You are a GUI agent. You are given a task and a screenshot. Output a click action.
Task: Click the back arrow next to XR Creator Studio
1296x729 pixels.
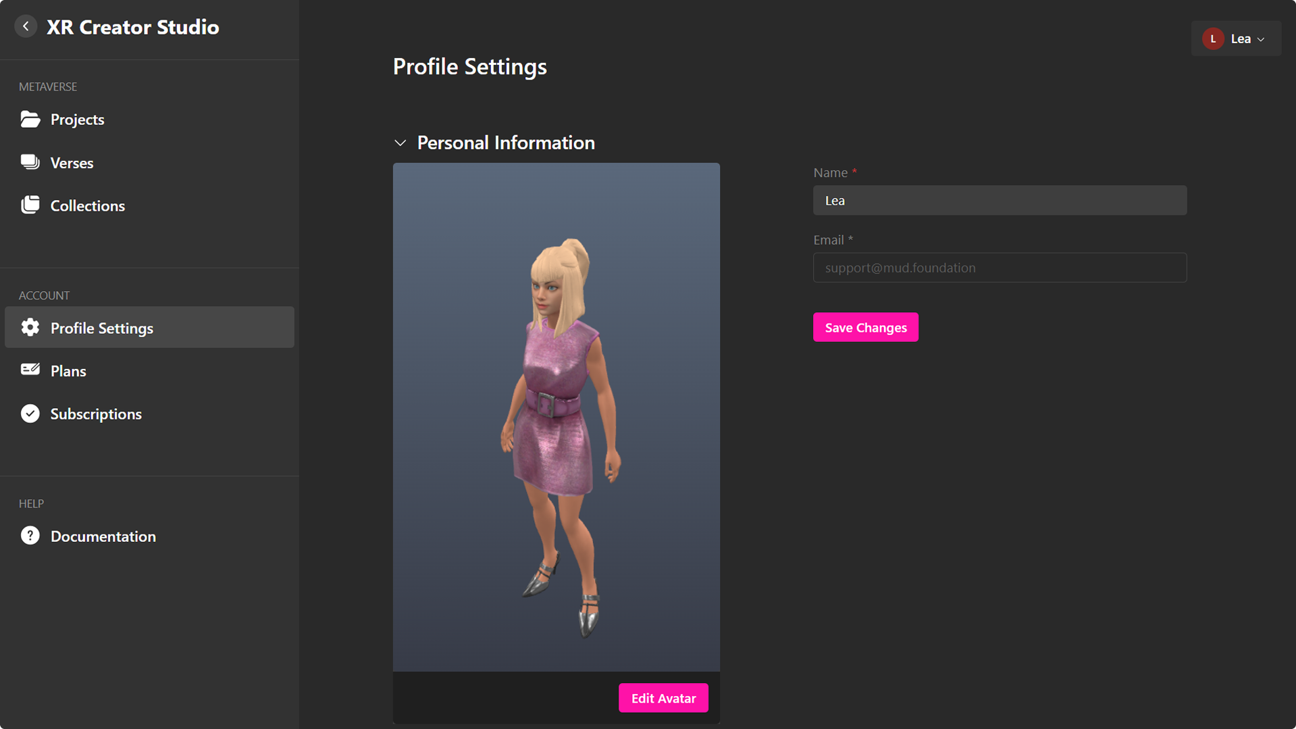[26, 26]
